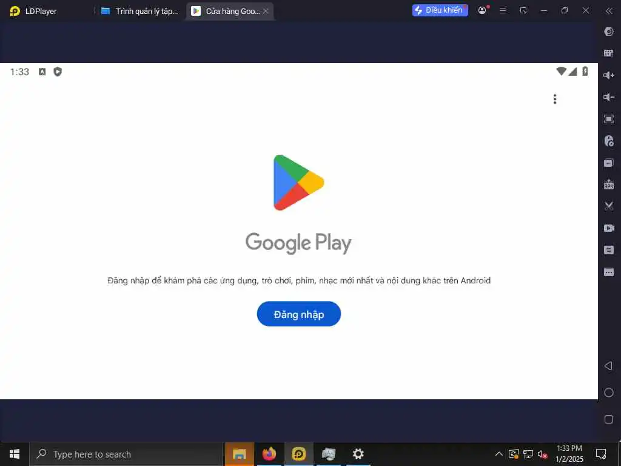Click the mouse operation recorder icon in sidebar
Screen dimensions: 621x466
[x=609, y=141]
